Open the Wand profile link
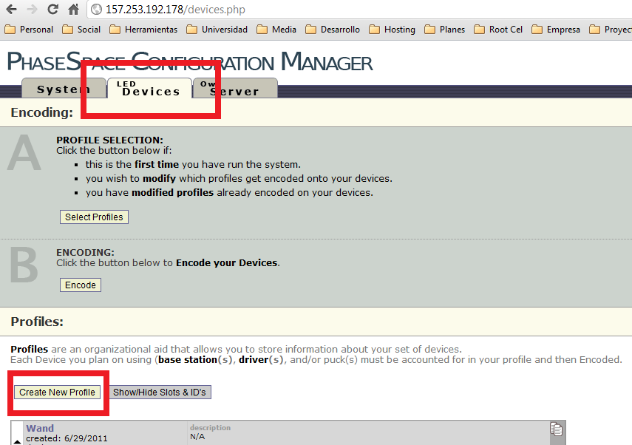 40,428
